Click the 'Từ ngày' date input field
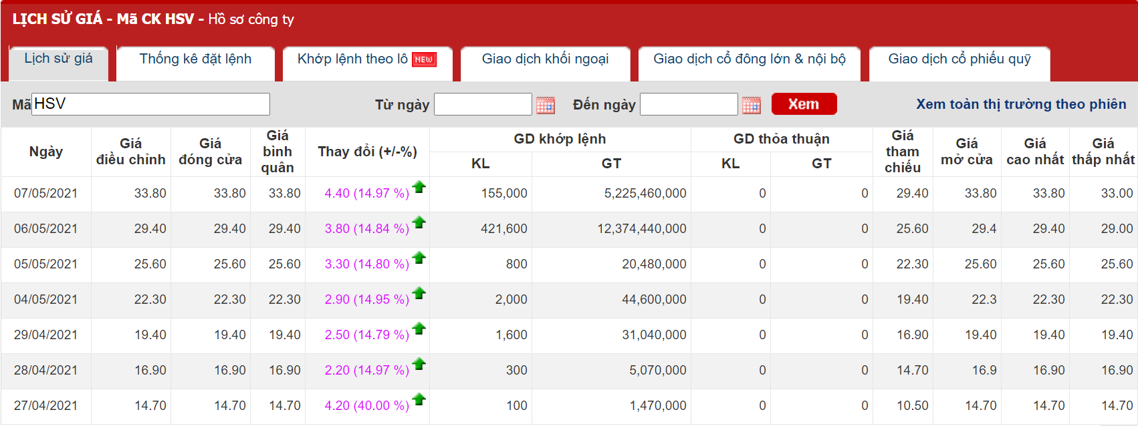Image resolution: width=1138 pixels, height=426 pixels. (x=483, y=104)
